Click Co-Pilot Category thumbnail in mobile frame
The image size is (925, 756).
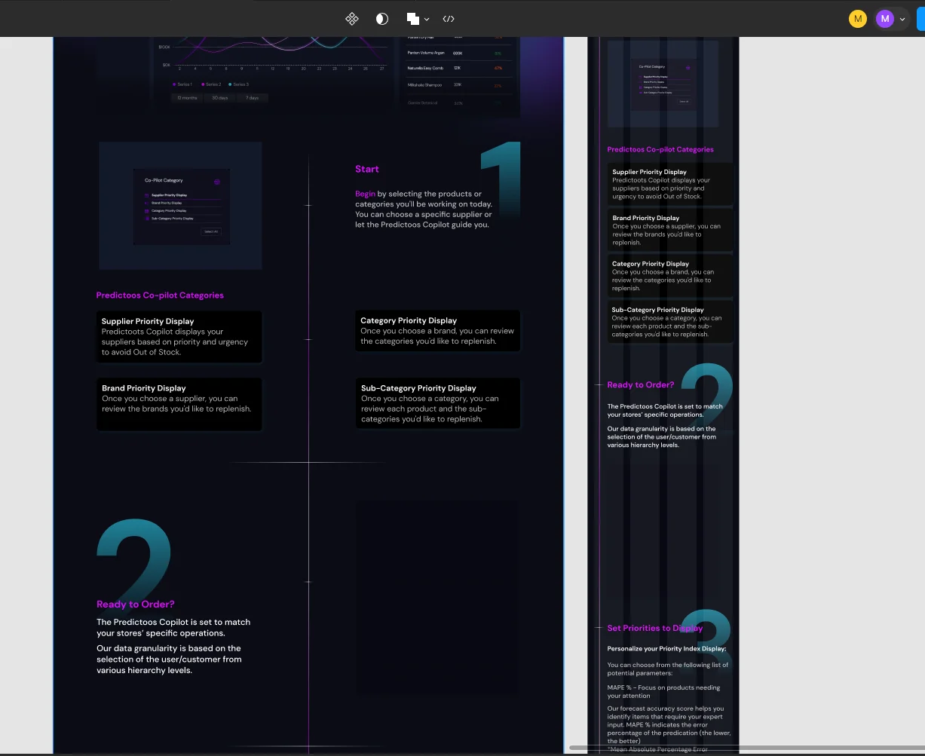pos(663,83)
